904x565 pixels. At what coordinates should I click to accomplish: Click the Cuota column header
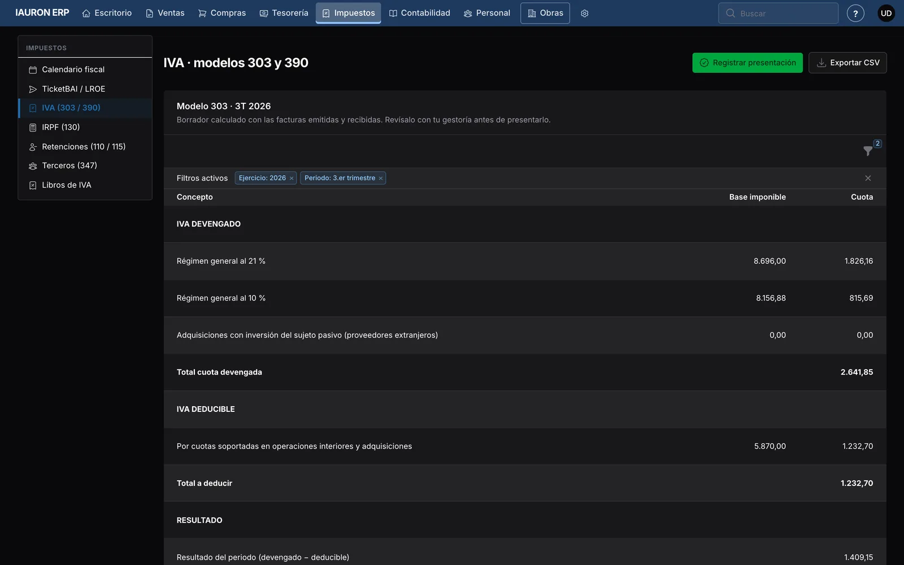pyautogui.click(x=862, y=197)
